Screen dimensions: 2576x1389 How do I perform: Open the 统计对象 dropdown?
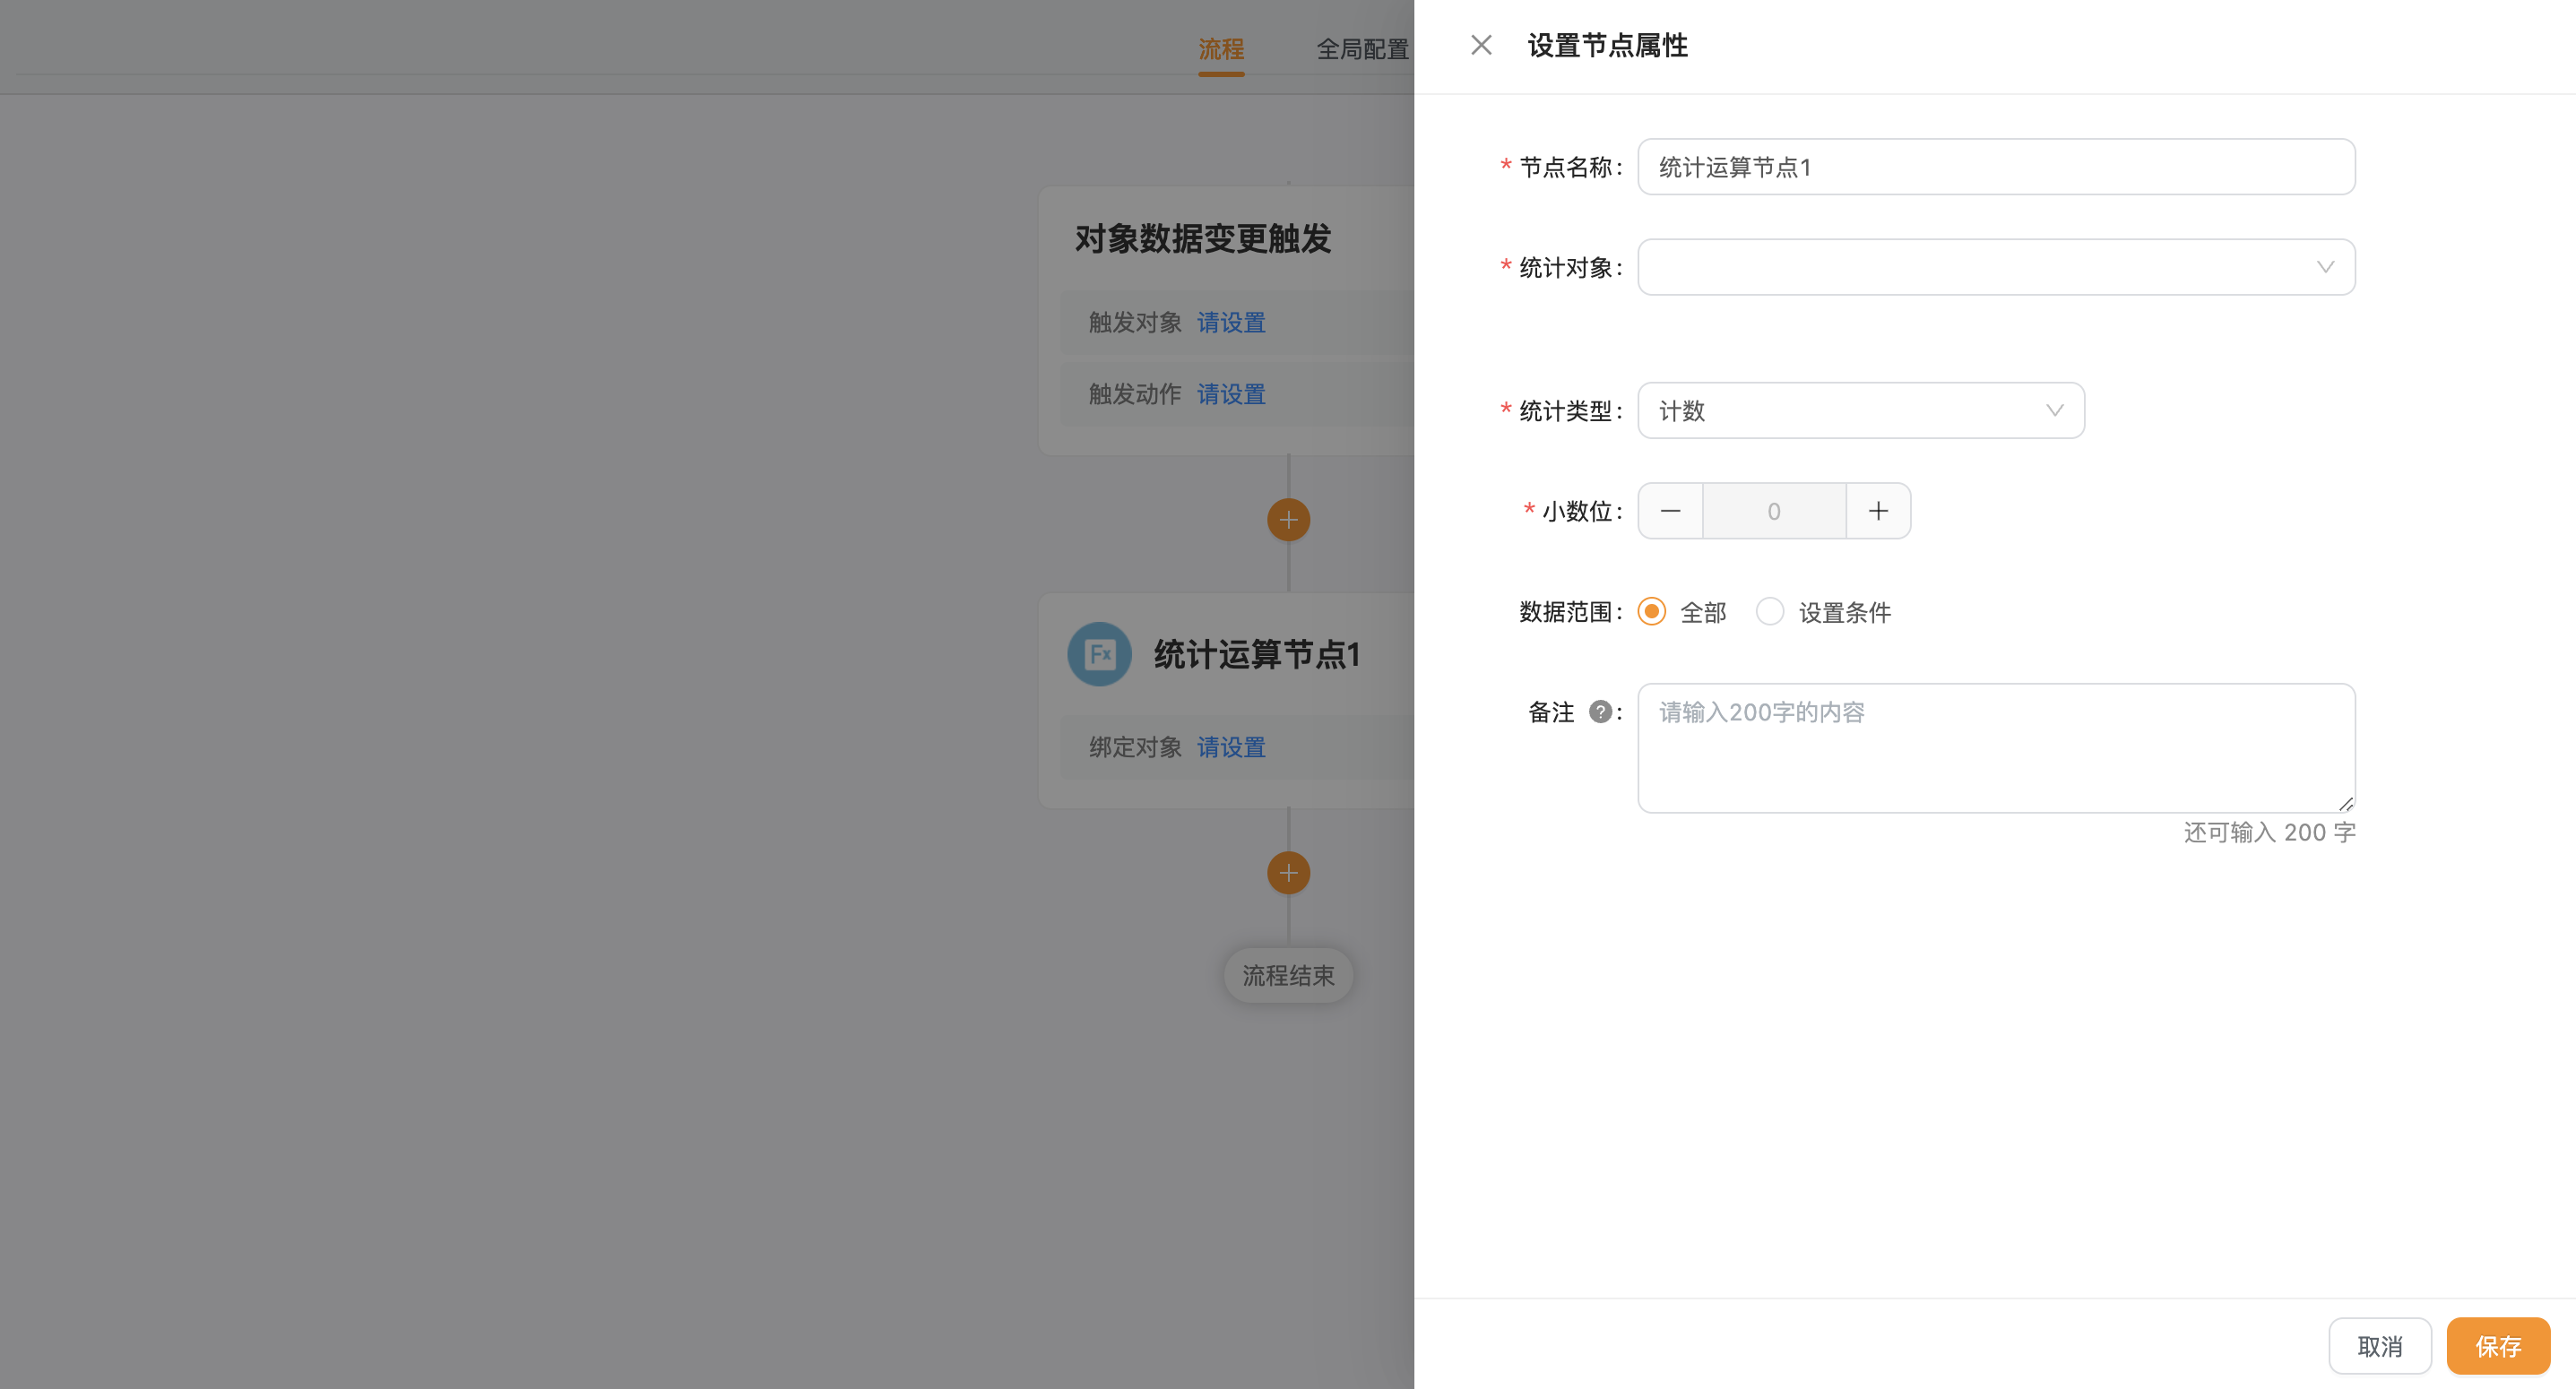[x=1996, y=267]
